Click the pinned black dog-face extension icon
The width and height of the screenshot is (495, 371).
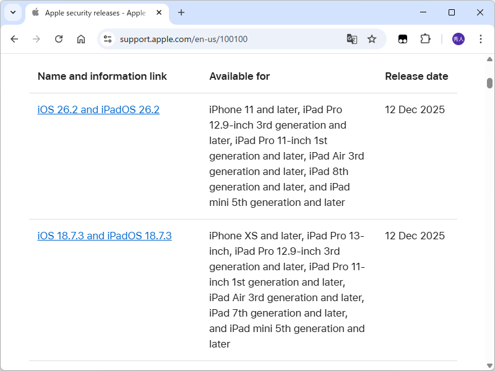(x=403, y=38)
